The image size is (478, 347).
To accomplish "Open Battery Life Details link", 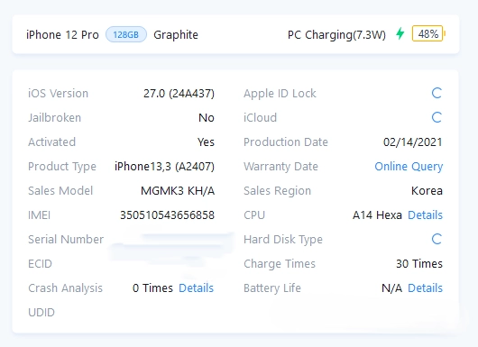I will (x=425, y=288).
